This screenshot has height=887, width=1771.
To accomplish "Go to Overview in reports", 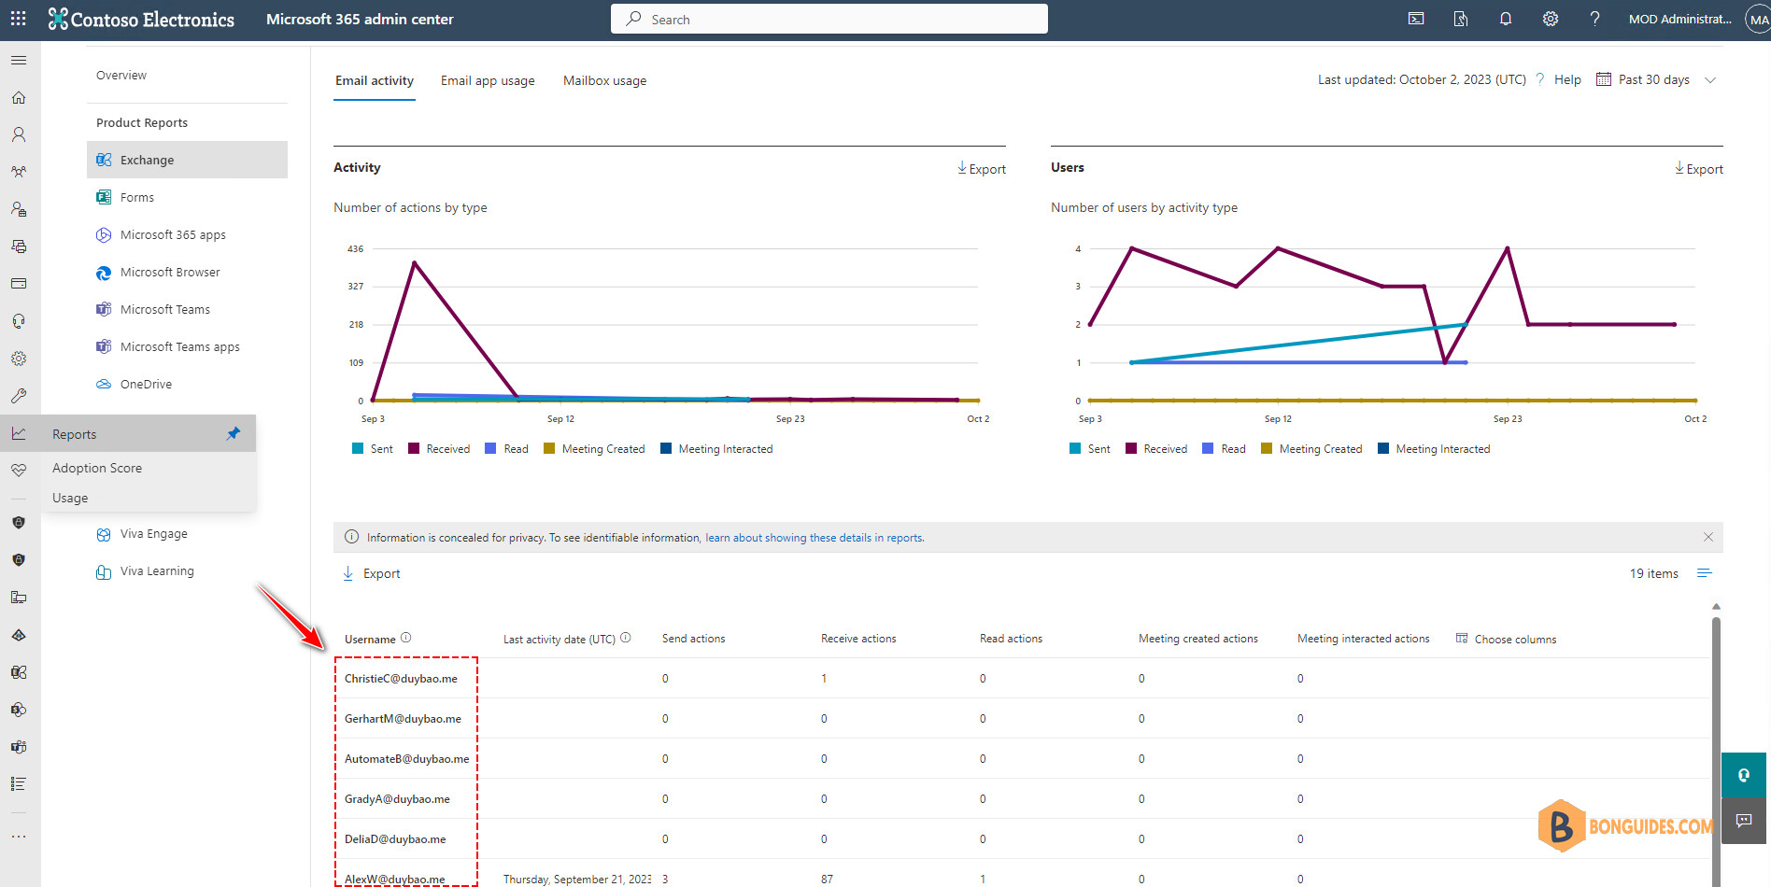I will (121, 76).
